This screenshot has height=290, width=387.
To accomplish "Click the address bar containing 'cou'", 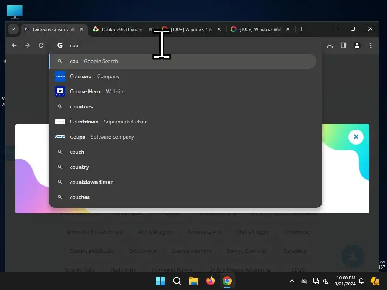I will [185, 45].
